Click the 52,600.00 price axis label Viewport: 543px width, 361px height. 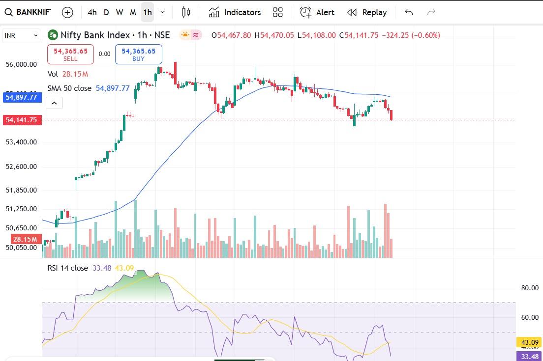coord(21,167)
